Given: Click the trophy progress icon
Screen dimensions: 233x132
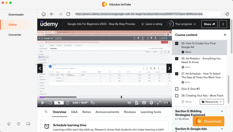Looking at the screenshot, I should (x=170, y=24).
